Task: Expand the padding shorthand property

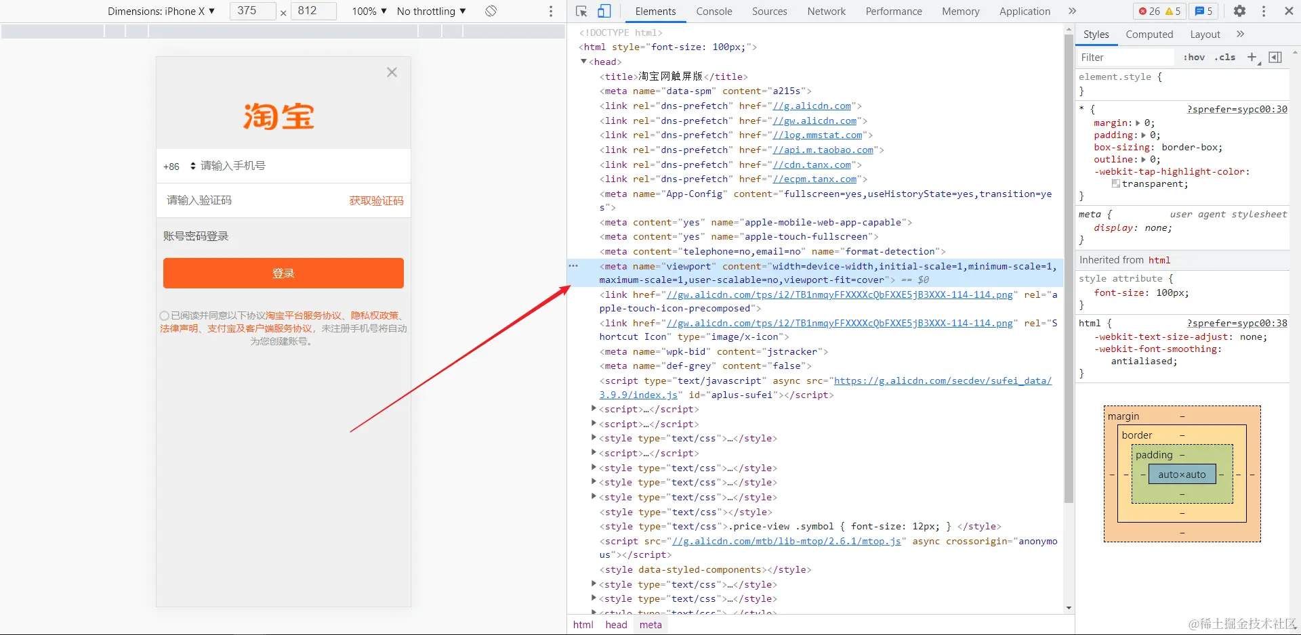Action: (1144, 135)
